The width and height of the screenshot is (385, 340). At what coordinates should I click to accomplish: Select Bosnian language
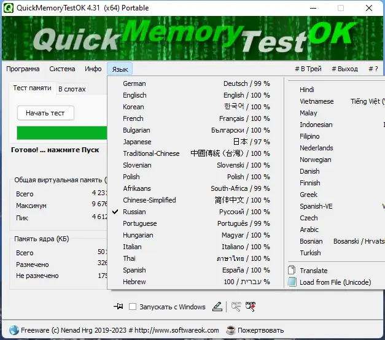click(336, 241)
